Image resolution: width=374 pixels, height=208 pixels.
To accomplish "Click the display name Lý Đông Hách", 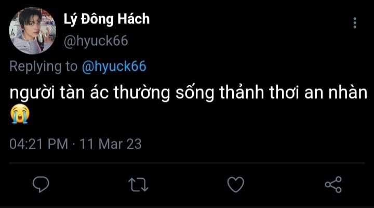I will point(106,20).
